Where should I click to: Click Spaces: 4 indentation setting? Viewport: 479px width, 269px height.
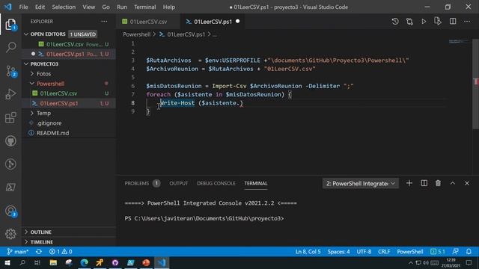coord(338,252)
